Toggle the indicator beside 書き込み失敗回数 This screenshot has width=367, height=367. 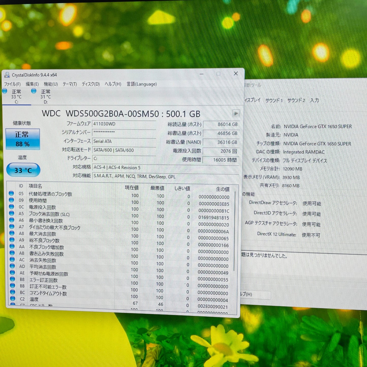(11, 253)
